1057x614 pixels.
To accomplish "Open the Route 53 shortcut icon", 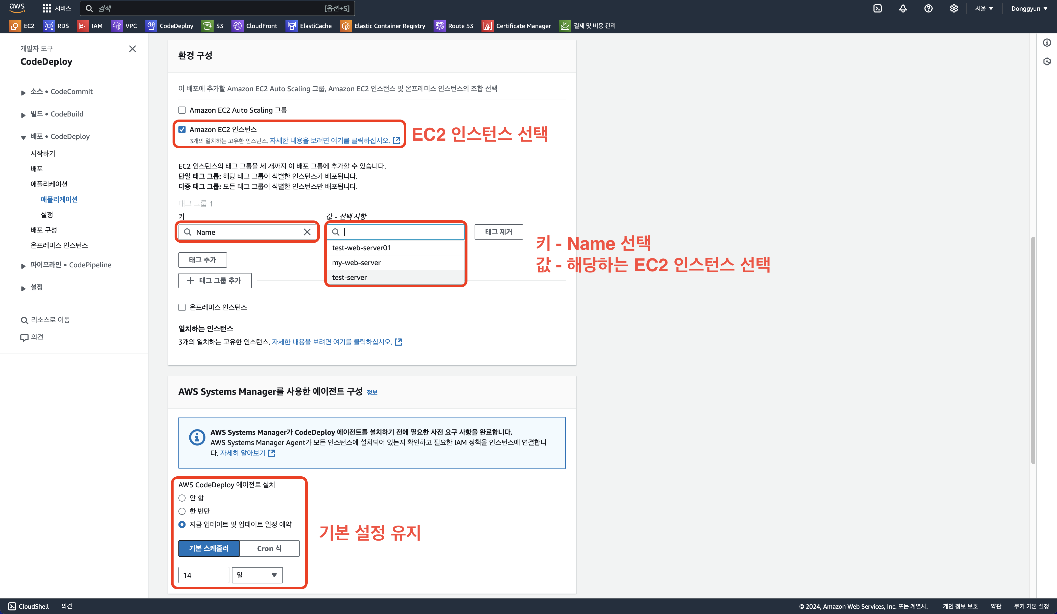I will tap(439, 25).
